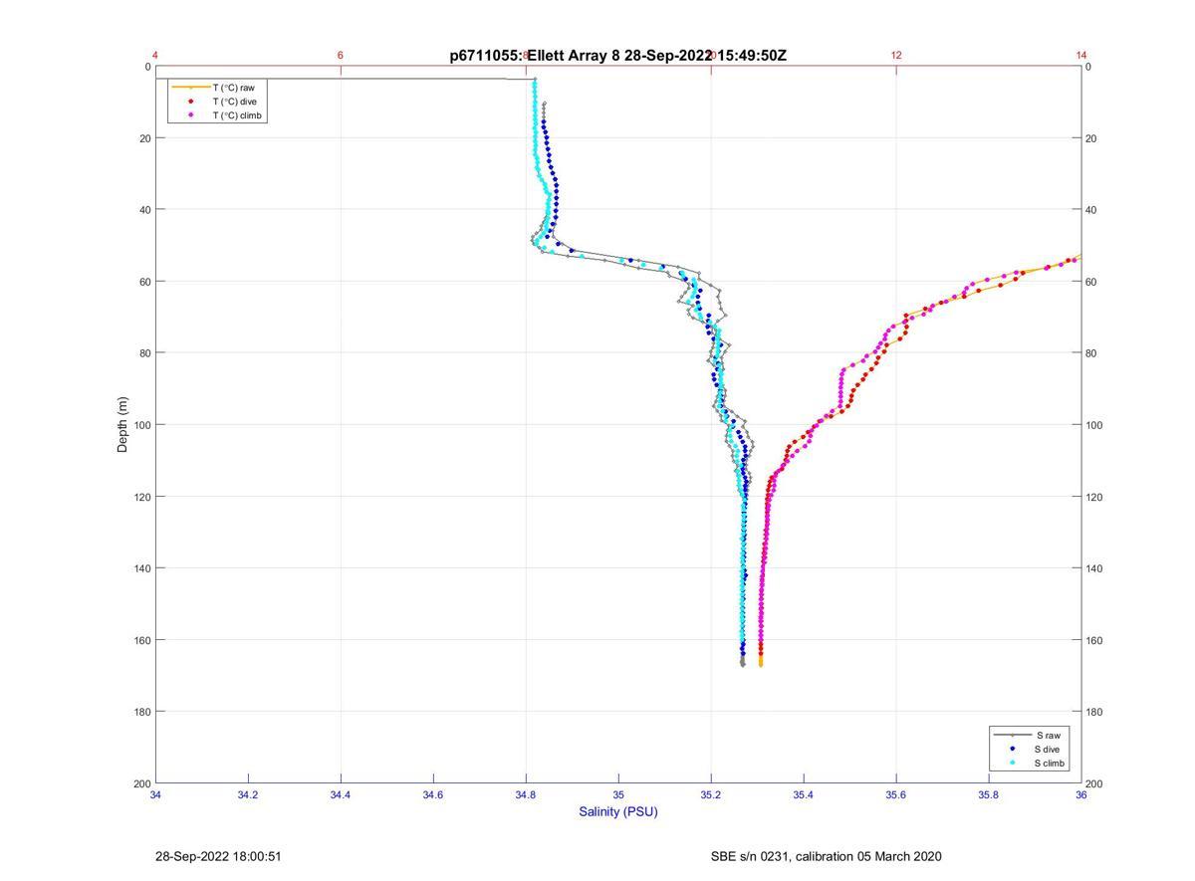Click the 'Depth (m)' axis label
This screenshot has height=881, width=1195.
tap(123, 425)
